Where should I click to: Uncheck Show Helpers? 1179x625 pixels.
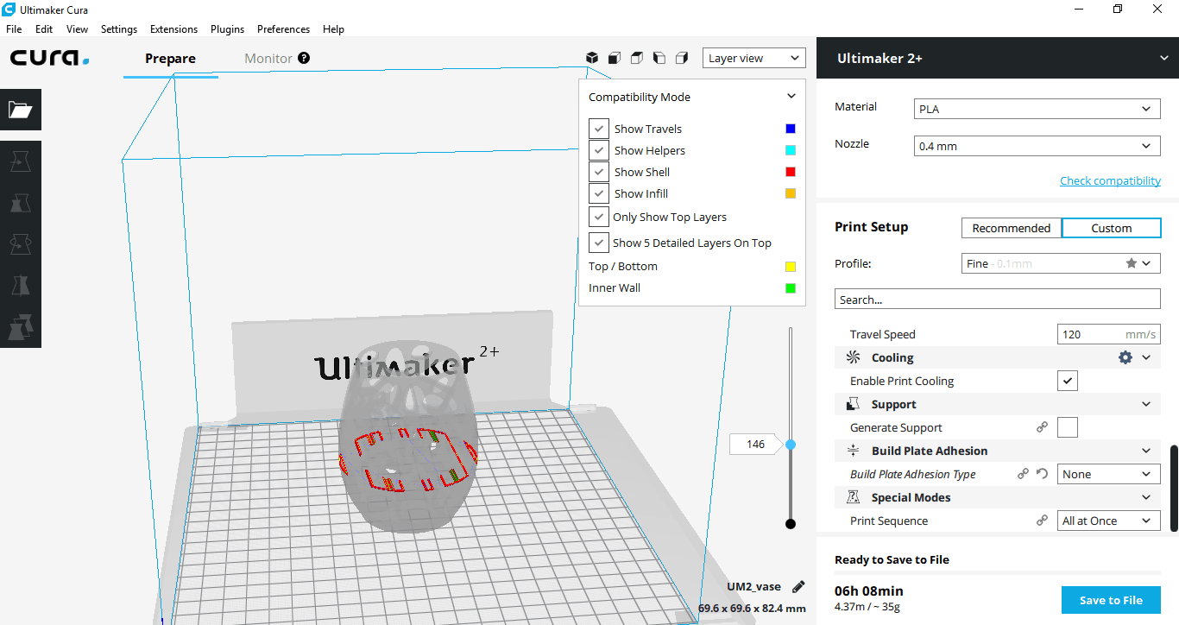click(599, 150)
